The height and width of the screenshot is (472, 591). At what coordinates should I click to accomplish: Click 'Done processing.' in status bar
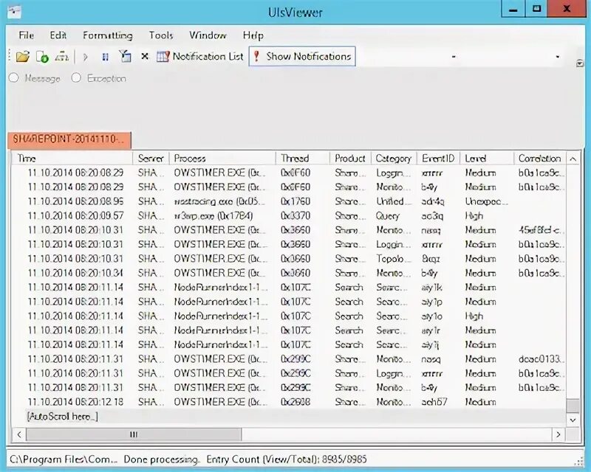coord(162,459)
